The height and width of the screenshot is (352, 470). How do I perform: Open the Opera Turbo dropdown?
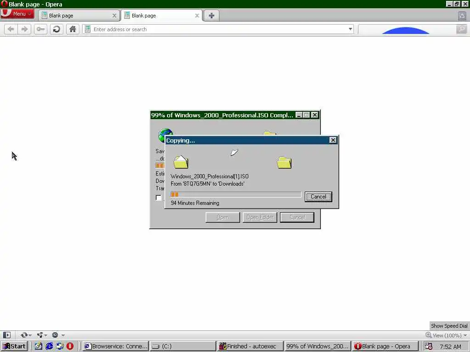pos(58,335)
